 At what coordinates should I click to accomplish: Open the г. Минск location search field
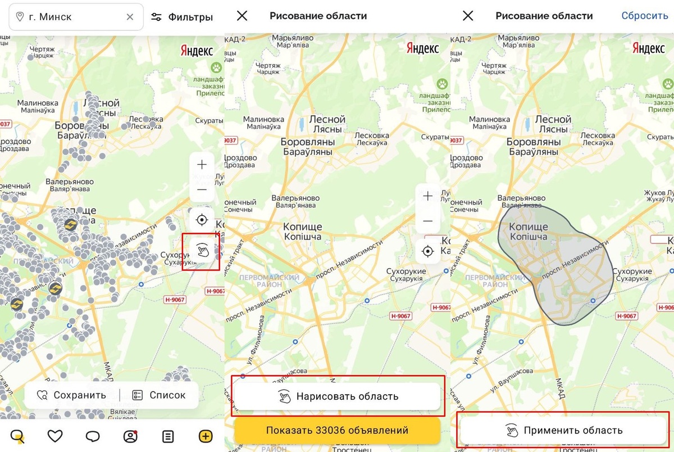(76, 17)
